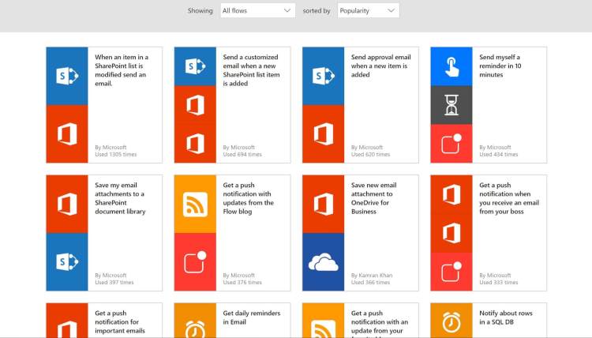Viewport: 592px width, 338px height.
Task: Click 'Used 333 times' text
Action: 498,283
